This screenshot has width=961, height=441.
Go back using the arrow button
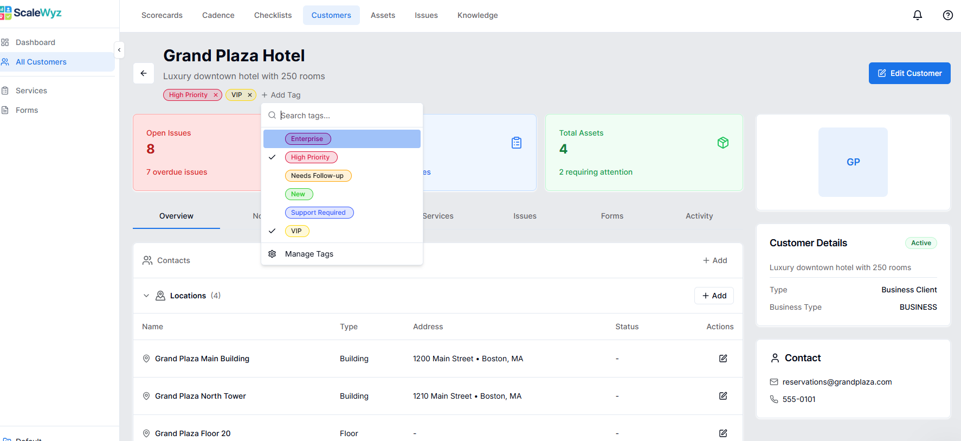click(144, 73)
